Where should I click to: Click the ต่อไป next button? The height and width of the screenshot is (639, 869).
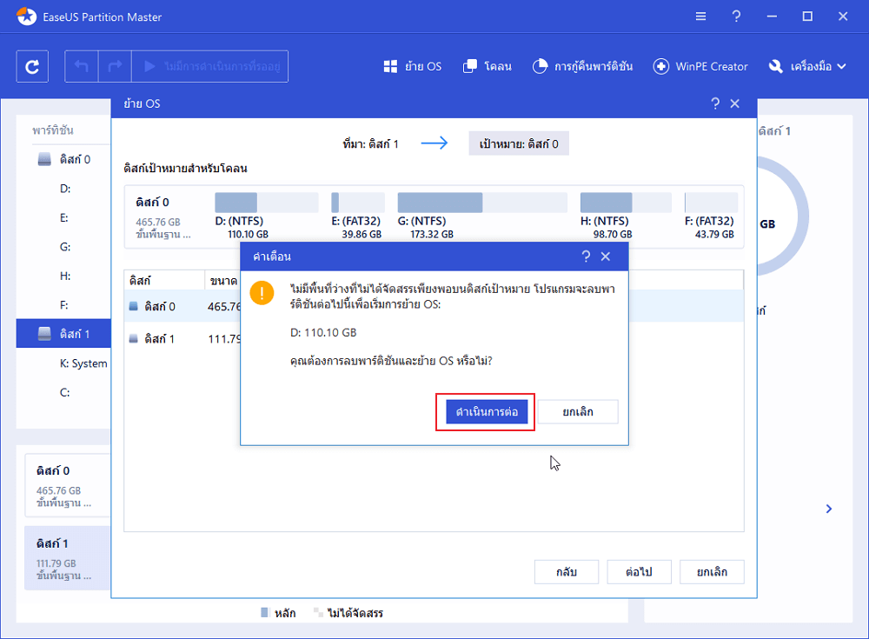(x=639, y=572)
